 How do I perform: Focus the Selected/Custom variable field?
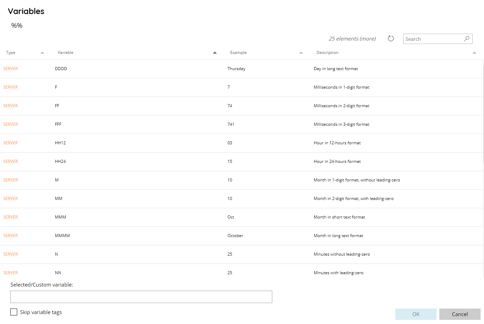(141, 297)
